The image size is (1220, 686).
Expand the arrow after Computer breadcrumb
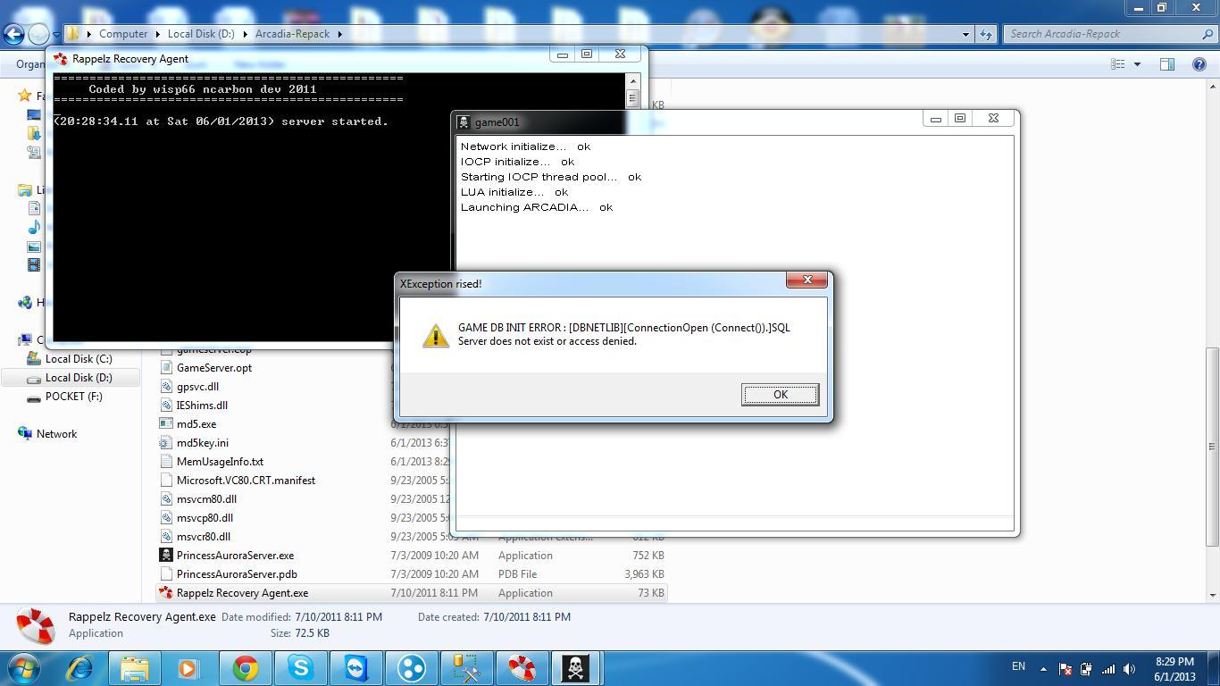[158, 34]
